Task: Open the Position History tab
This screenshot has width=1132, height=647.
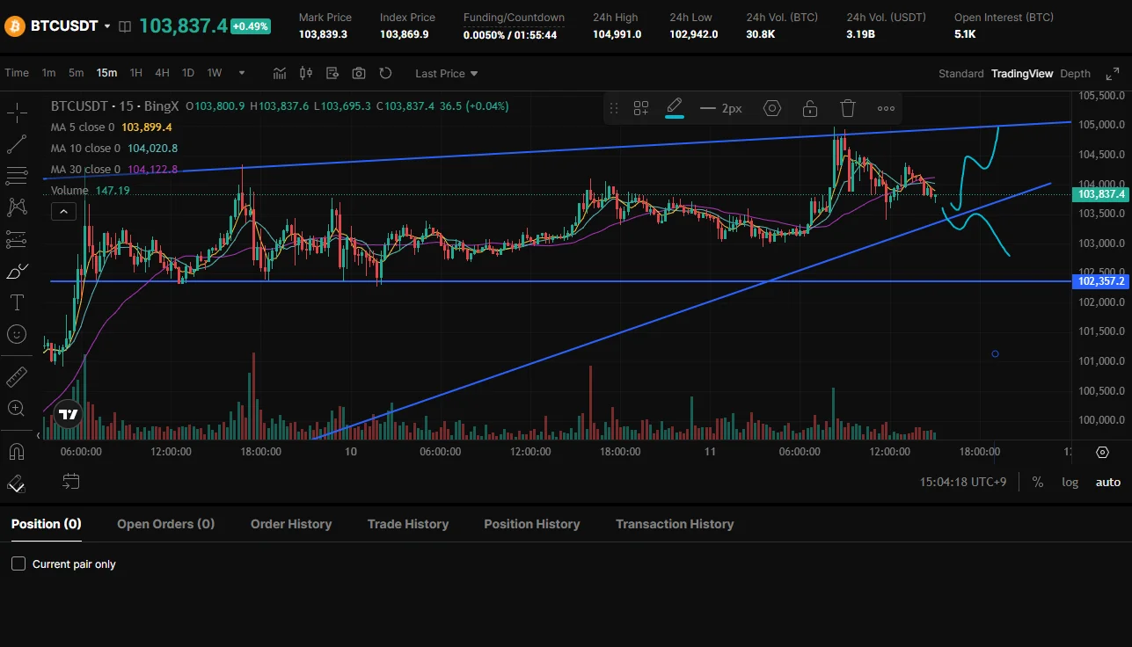Action: click(x=532, y=524)
